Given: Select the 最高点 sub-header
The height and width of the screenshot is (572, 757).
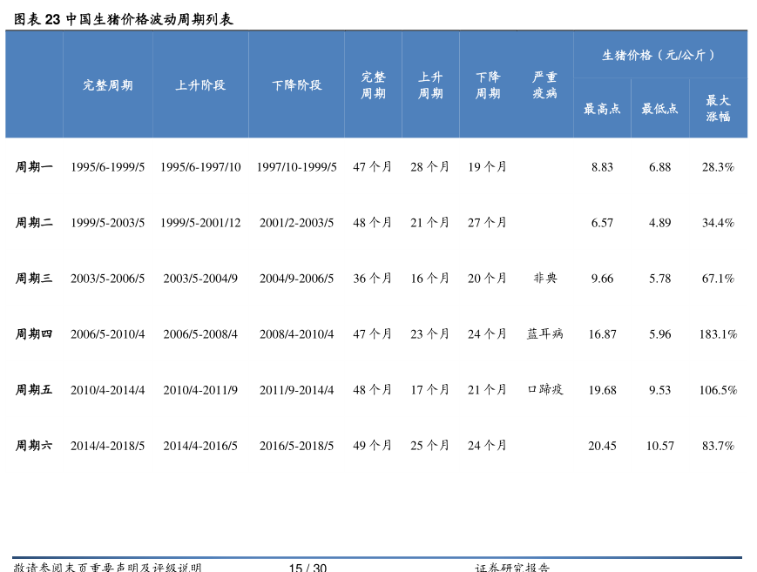Looking at the screenshot, I should click(602, 109).
